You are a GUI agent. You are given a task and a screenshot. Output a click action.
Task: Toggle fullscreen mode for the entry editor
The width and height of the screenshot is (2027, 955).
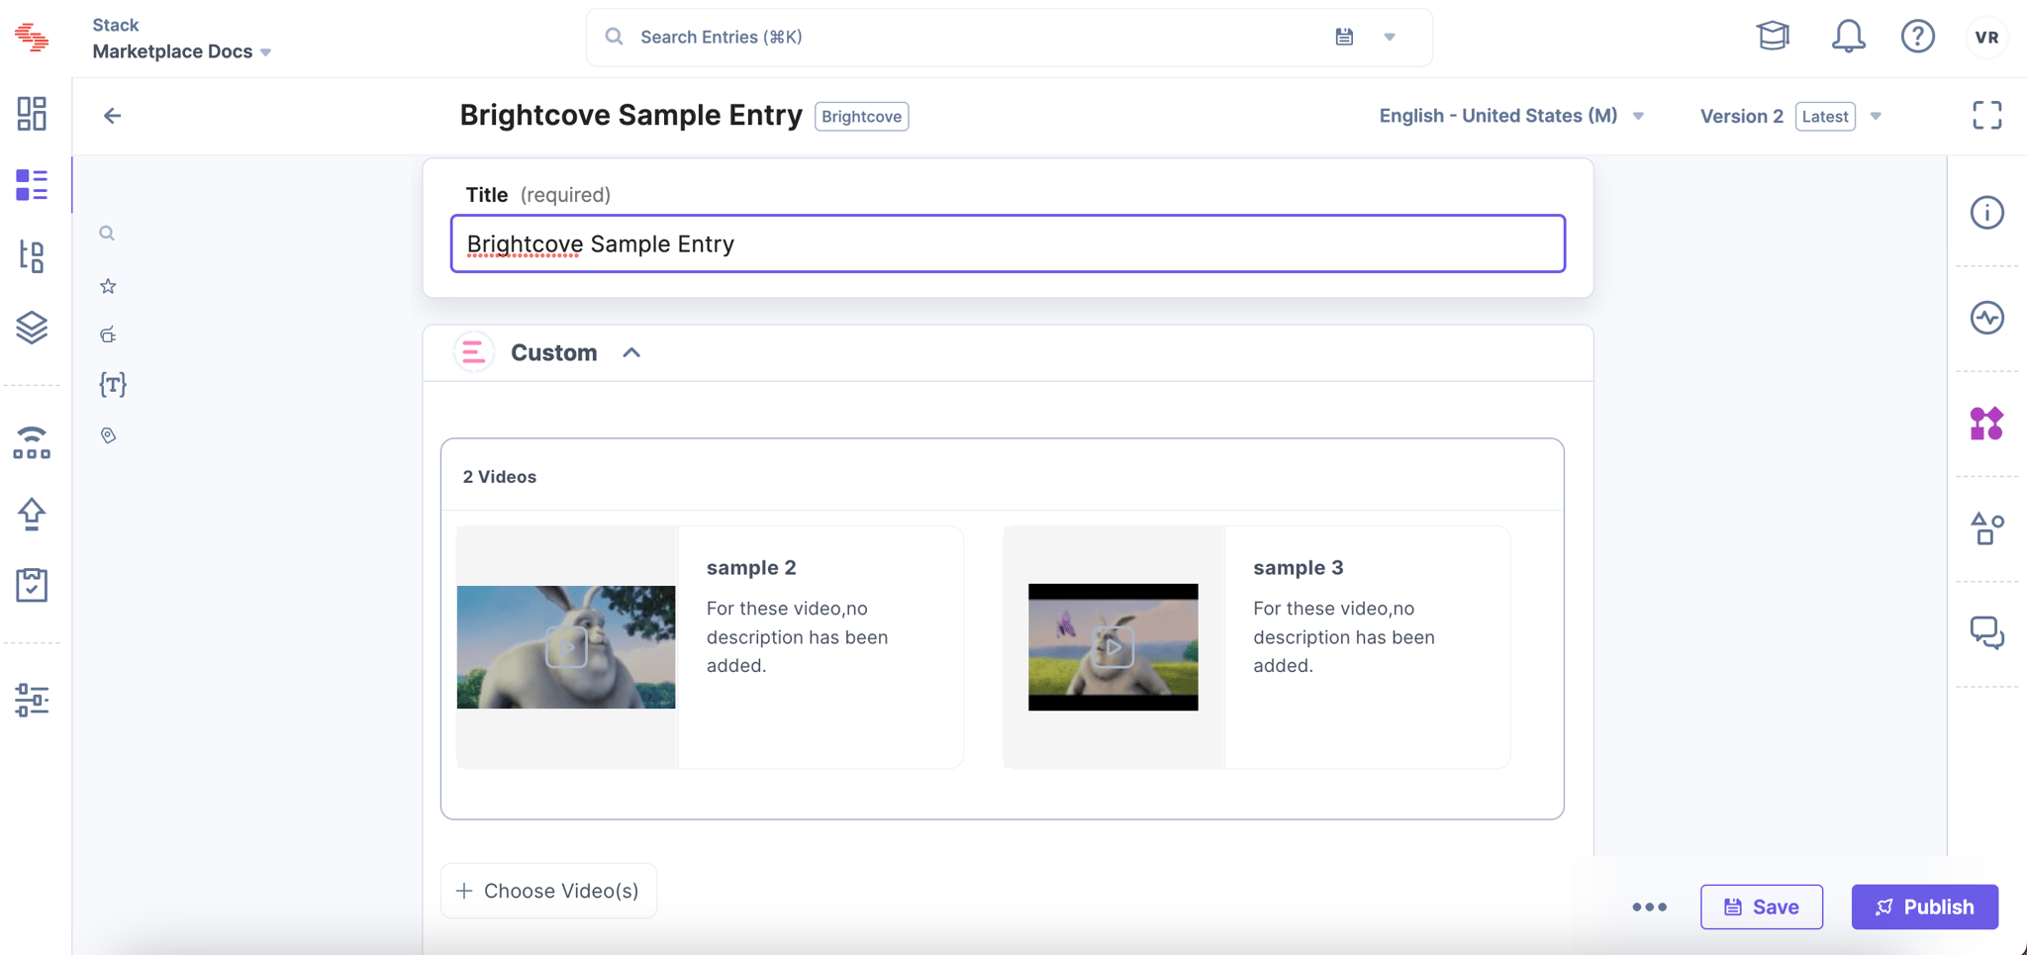1986,116
